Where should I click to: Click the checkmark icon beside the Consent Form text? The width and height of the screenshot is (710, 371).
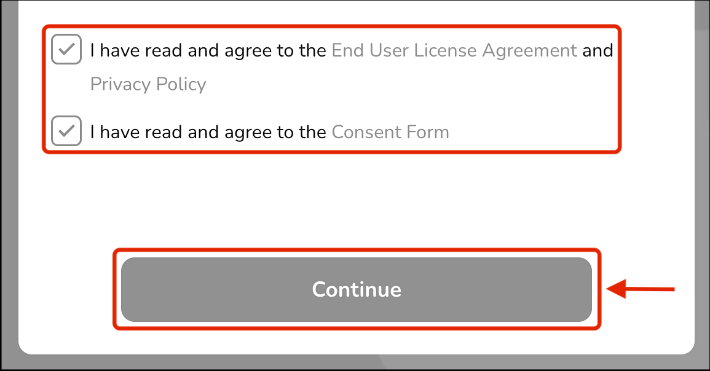[x=66, y=130]
